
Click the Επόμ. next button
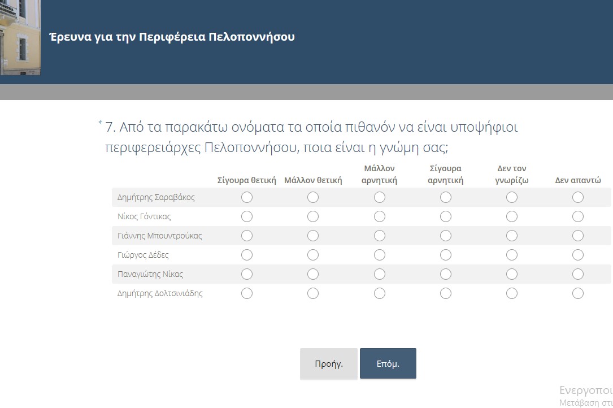388,363
